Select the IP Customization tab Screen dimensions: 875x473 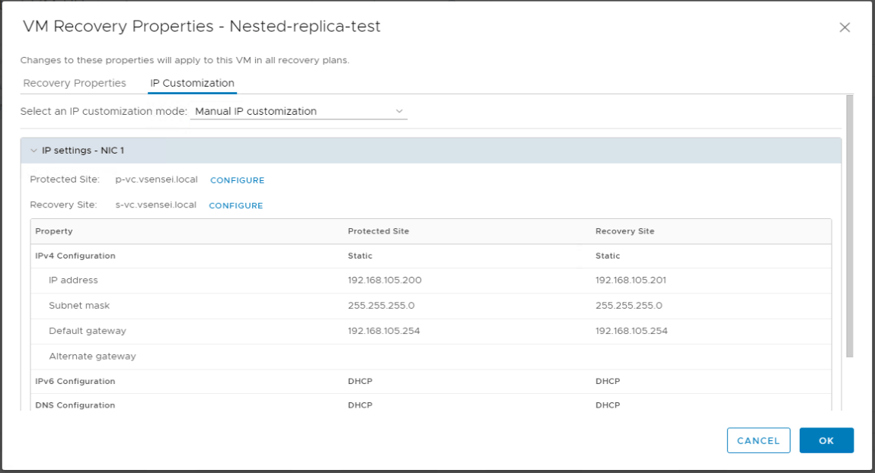coord(192,83)
